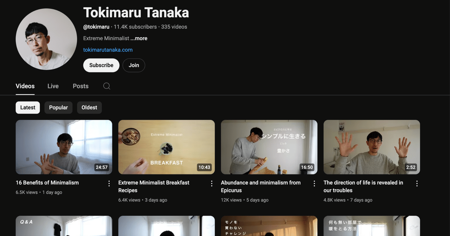Expand the channel description with ...more
This screenshot has width=450, height=236.
pos(139,38)
